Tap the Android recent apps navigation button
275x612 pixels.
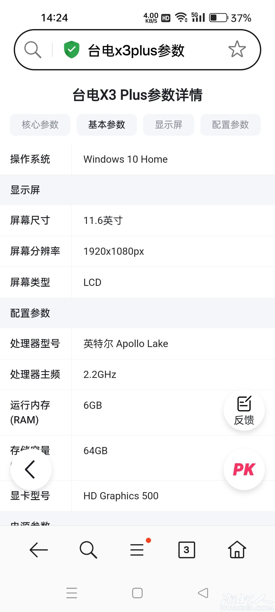pos(72,593)
